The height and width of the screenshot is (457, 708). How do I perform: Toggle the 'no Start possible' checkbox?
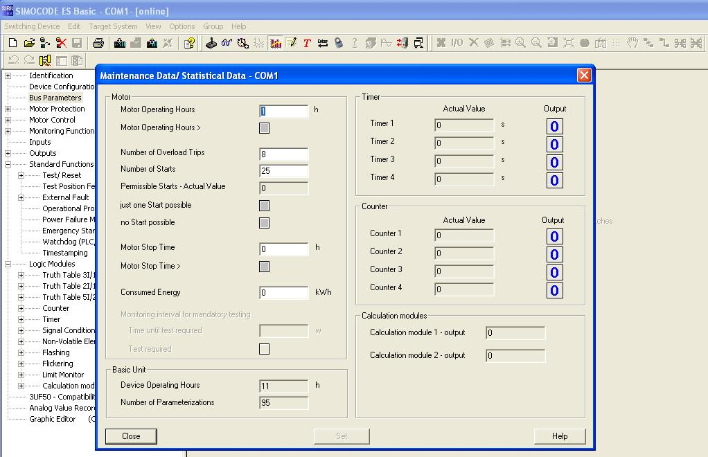coord(264,223)
